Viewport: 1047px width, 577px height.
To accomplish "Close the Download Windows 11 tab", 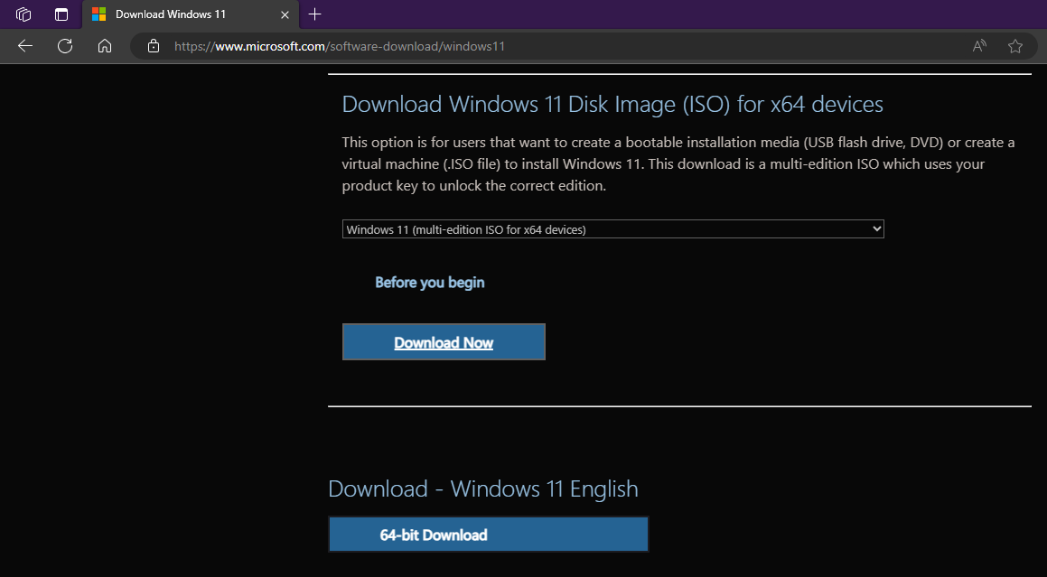I will click(x=285, y=14).
